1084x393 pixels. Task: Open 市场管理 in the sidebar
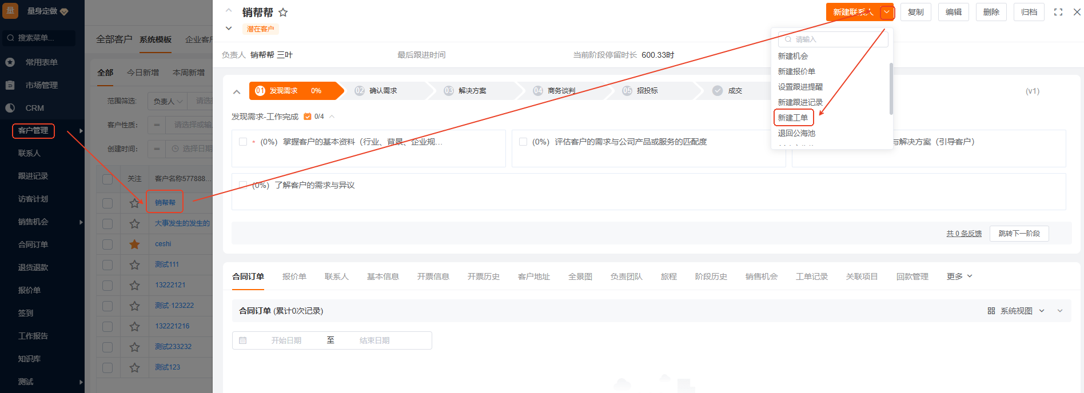[x=42, y=85]
